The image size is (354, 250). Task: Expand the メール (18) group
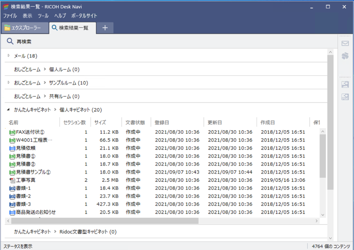coord(9,56)
